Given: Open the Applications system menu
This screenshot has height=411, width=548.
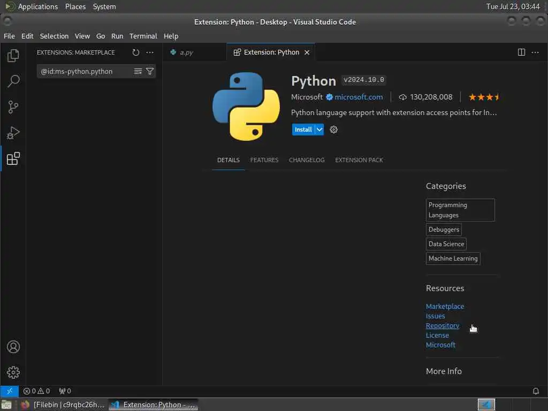Looking at the screenshot, I should 38,6.
